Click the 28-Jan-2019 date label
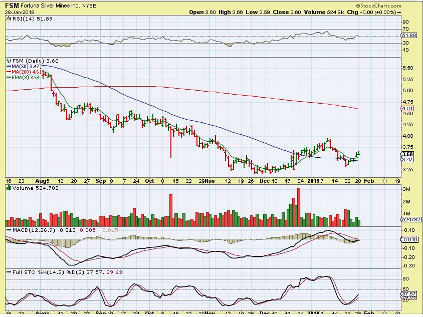Screen dimensions: 423x317 click(x=20, y=12)
